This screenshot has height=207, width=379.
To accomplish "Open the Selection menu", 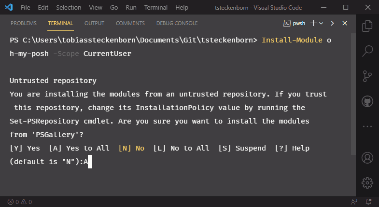I will pyautogui.click(x=69, y=8).
